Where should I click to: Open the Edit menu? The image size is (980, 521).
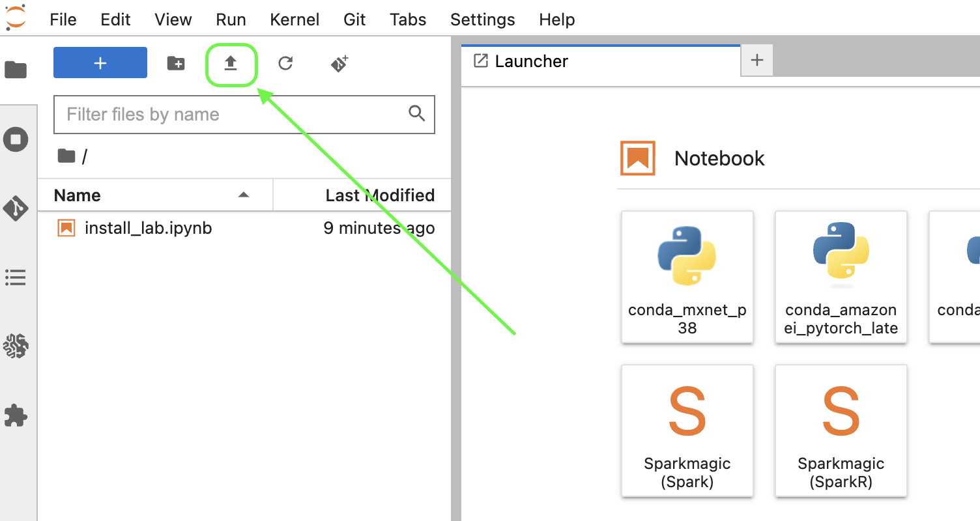[116, 20]
